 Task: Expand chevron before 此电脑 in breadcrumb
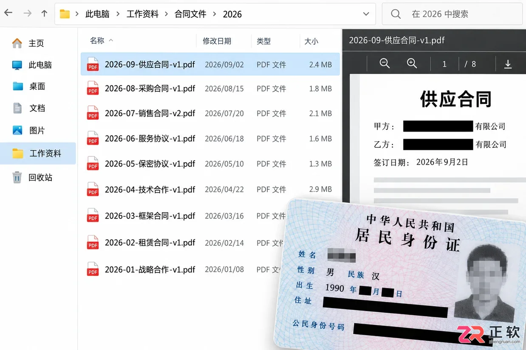pos(77,14)
